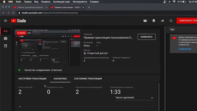This screenshot has height=111, width=197.
Task: Open the Webcam camera sidebar icon
Action: pos(6,39)
